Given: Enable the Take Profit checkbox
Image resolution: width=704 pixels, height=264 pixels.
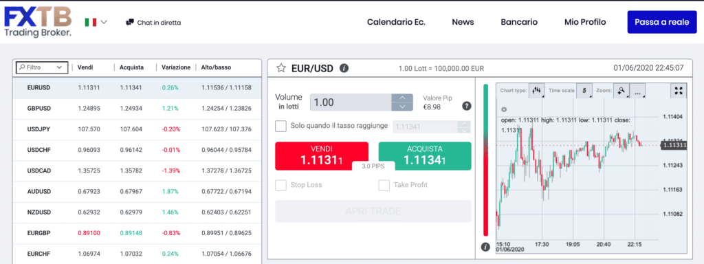Looking at the screenshot, I should pyautogui.click(x=384, y=185).
